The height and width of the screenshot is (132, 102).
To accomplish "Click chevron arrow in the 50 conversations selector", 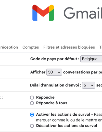I will 59,72.
